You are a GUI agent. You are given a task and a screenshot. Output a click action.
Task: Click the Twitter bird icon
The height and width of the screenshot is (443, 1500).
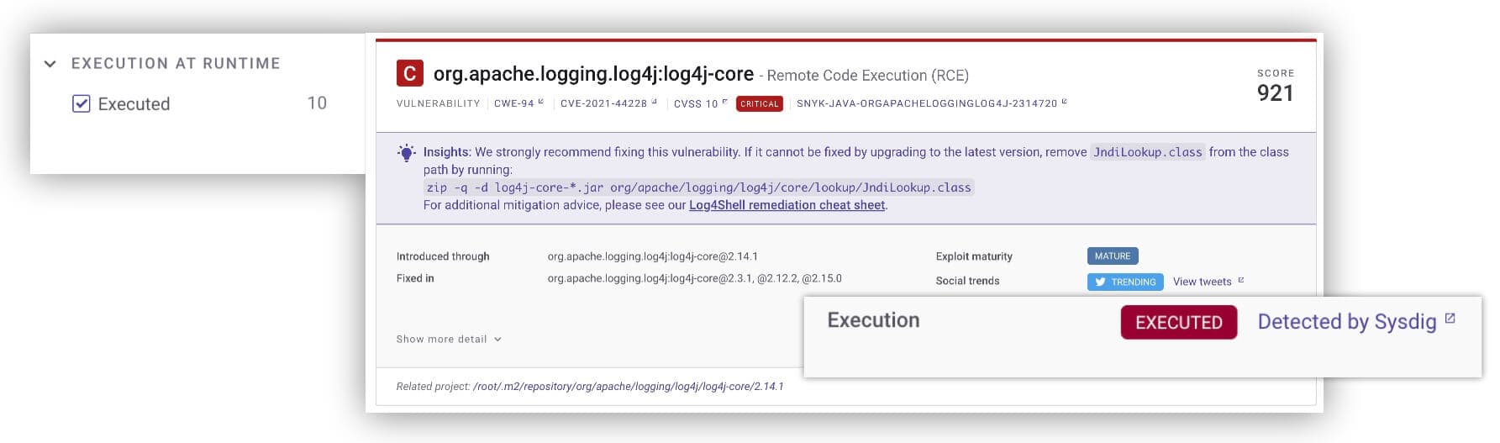tap(1100, 282)
